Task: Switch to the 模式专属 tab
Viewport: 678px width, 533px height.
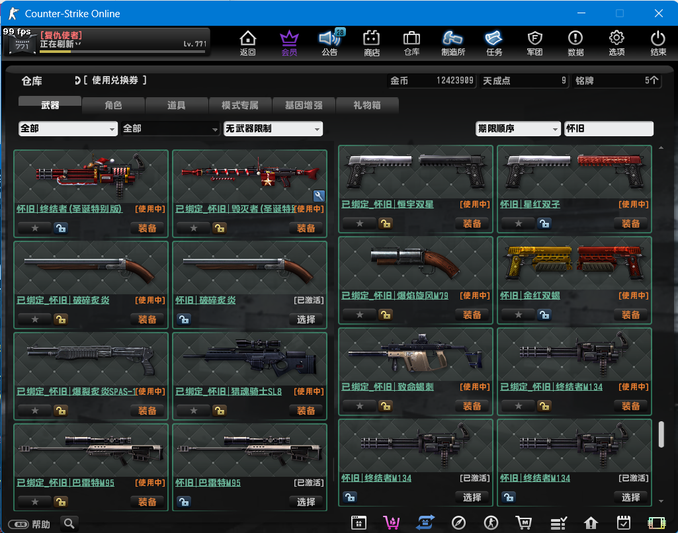Action: pos(240,105)
